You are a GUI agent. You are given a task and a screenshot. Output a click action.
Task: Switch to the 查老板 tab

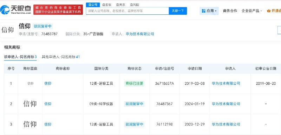click(107, 5)
